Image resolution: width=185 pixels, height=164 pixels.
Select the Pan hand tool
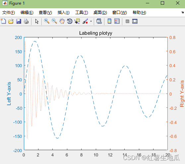(62, 21)
